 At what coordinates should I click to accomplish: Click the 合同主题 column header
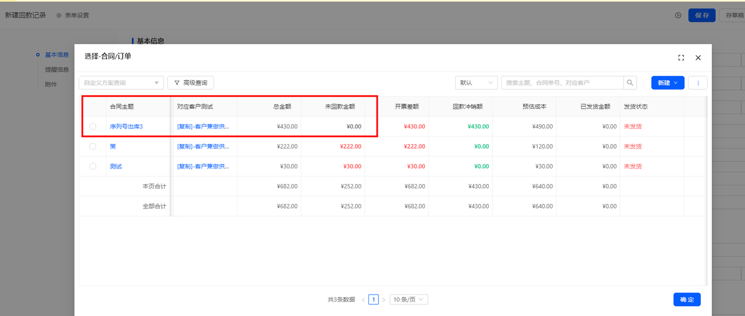tap(122, 107)
